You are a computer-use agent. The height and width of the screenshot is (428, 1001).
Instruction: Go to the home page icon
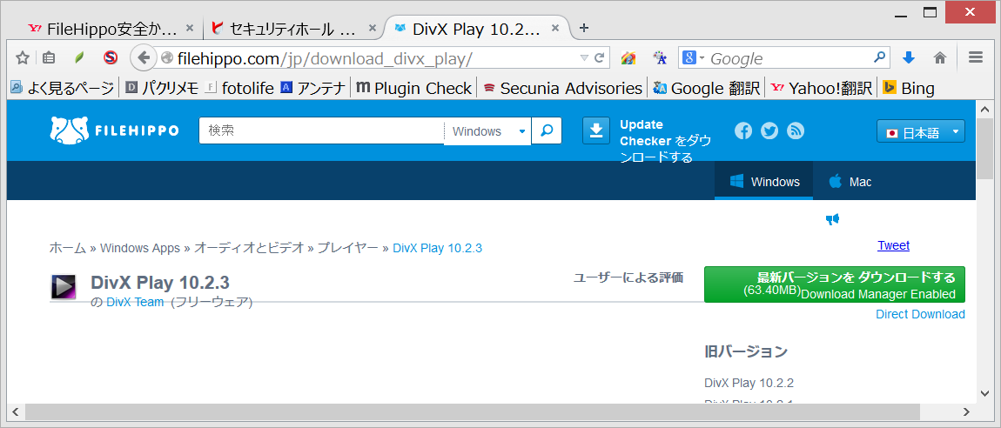tap(940, 58)
